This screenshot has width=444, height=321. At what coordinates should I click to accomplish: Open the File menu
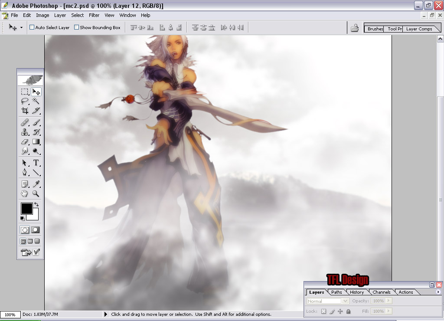click(14, 15)
